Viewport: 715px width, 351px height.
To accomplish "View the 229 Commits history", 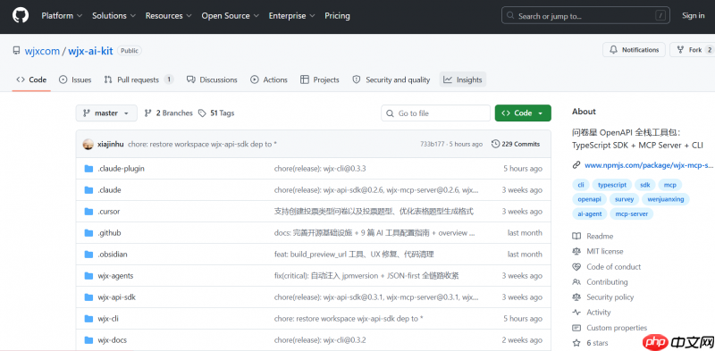I will (516, 144).
